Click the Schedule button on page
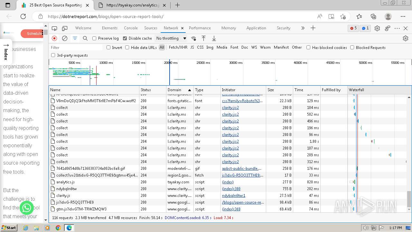This screenshot has height=232, width=412. tap(32, 34)
